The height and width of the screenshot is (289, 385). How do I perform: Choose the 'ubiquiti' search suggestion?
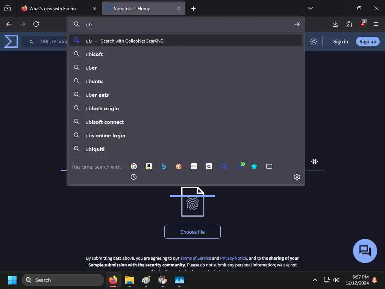coord(186,149)
